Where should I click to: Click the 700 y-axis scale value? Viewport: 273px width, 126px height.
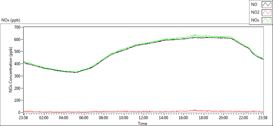click(18, 27)
